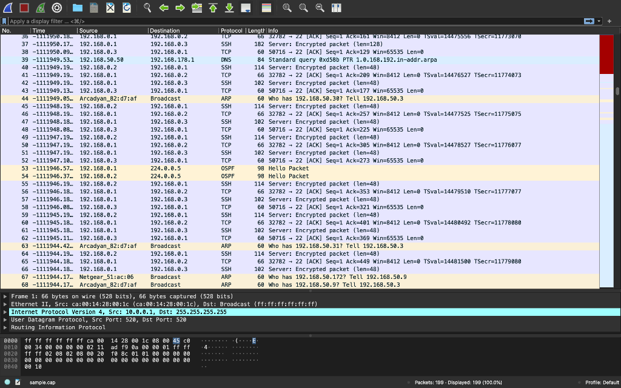
Task: Restart the current capture
Action: click(x=41, y=7)
